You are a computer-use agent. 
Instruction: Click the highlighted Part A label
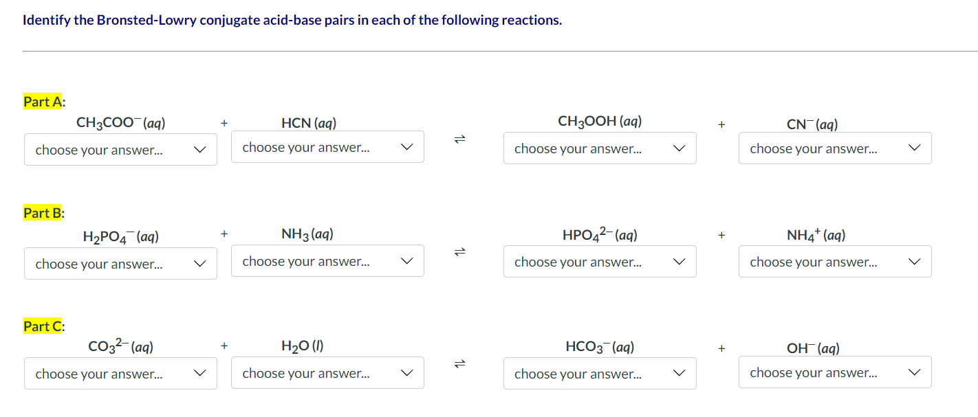[42, 102]
